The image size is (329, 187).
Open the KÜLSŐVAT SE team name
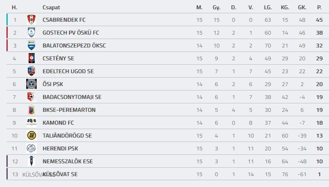(x=60, y=174)
